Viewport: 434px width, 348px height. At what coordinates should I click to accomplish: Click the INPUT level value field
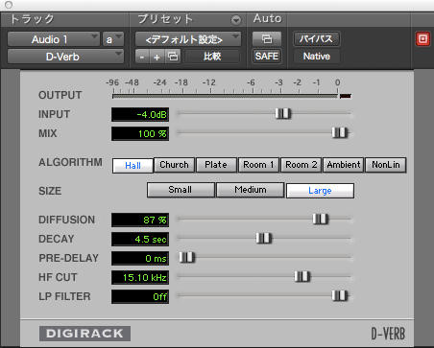(140, 114)
